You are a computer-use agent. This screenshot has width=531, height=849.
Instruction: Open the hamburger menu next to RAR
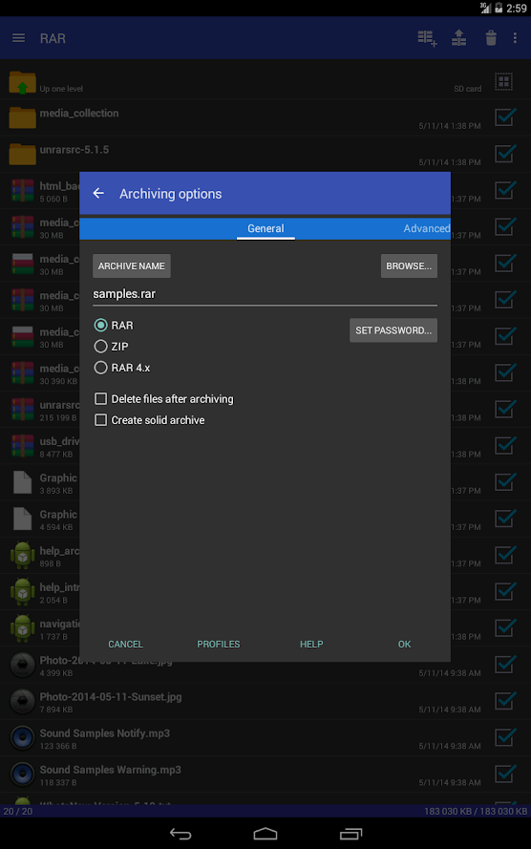pyautogui.click(x=19, y=38)
